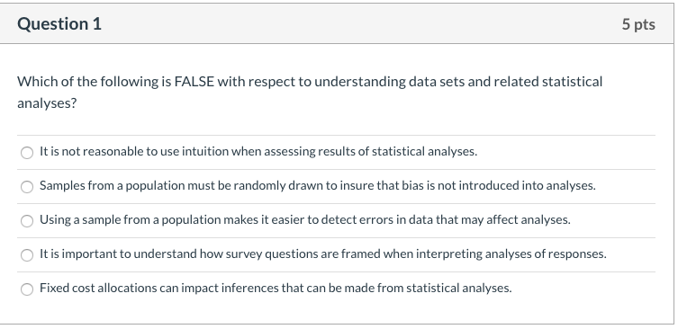Select the Fixed cost allocations radio button
This screenshot has height=329, width=678.
(x=27, y=289)
